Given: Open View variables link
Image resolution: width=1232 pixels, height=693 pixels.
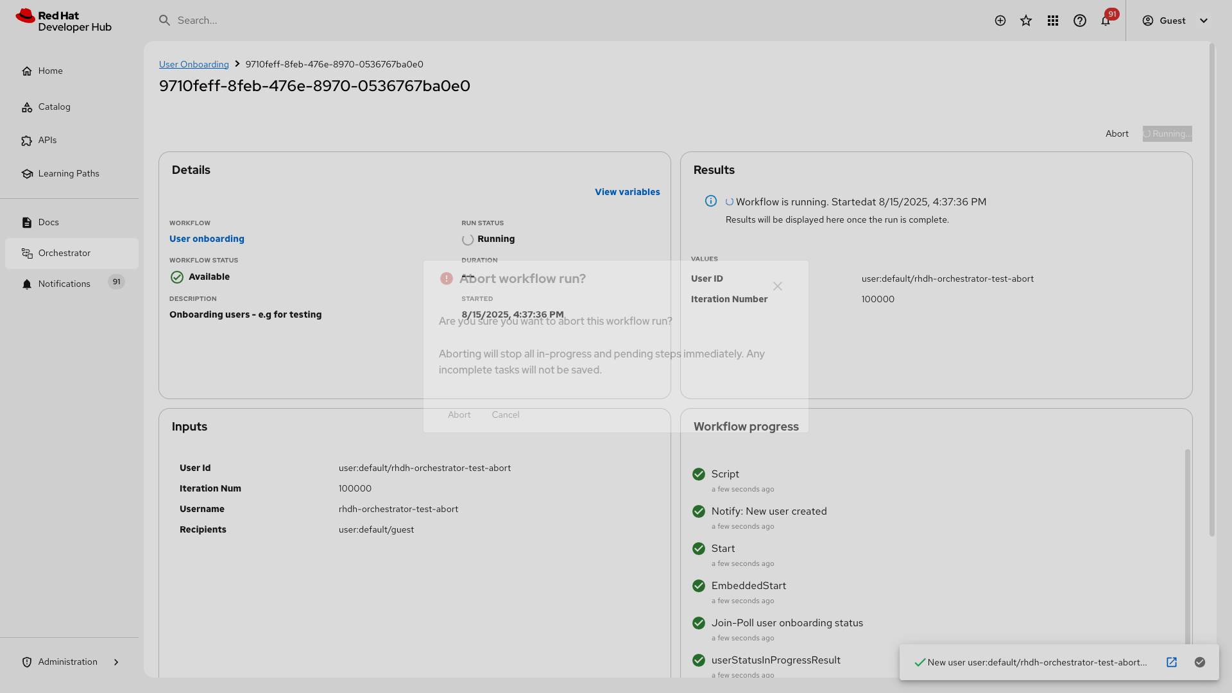Looking at the screenshot, I should pos(627,192).
